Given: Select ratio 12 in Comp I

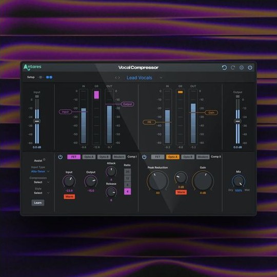Looking at the screenshot, I should point(128,178).
